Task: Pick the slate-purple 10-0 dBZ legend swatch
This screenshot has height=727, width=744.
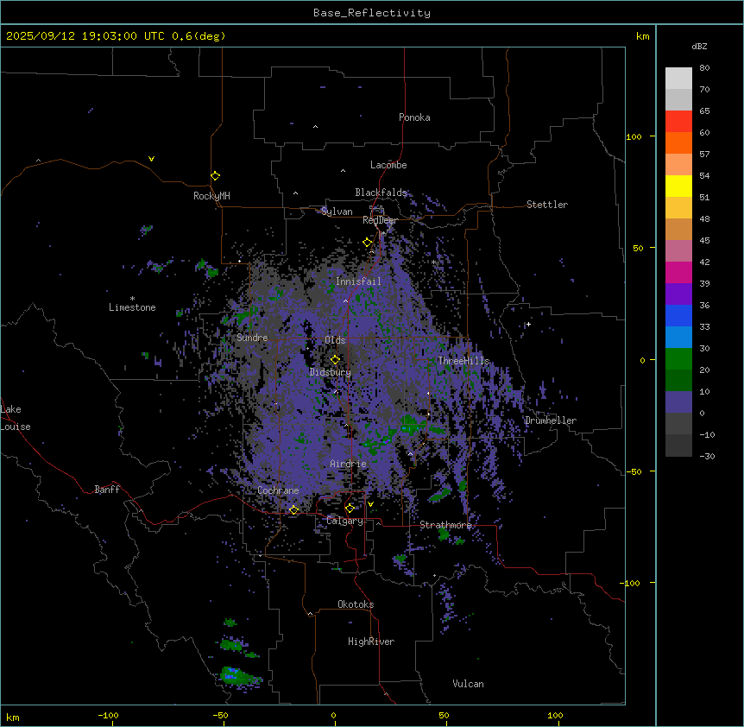Action: coord(678,402)
